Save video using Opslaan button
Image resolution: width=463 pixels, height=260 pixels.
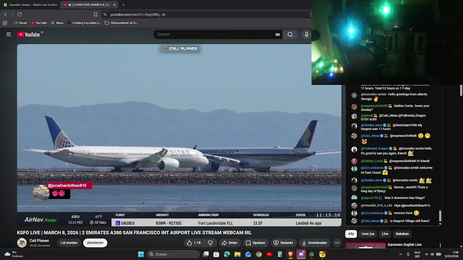pyautogui.click(x=255, y=243)
